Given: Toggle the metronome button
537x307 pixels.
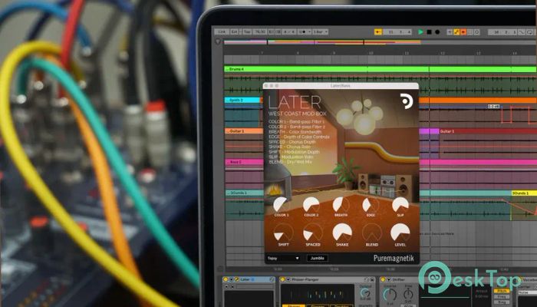Looking at the screenshot, I should (302, 31).
